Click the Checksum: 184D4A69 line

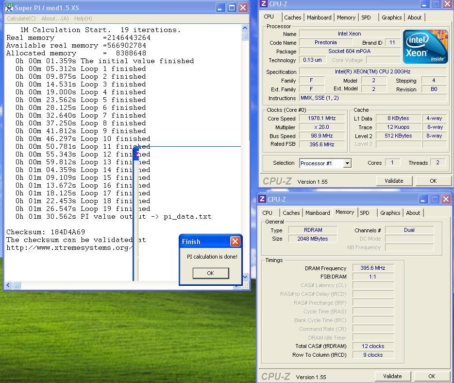tap(46, 232)
